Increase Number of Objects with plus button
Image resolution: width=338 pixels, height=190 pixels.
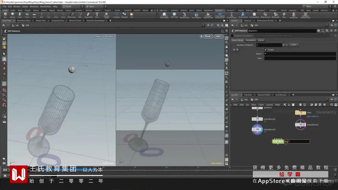coord(284,45)
